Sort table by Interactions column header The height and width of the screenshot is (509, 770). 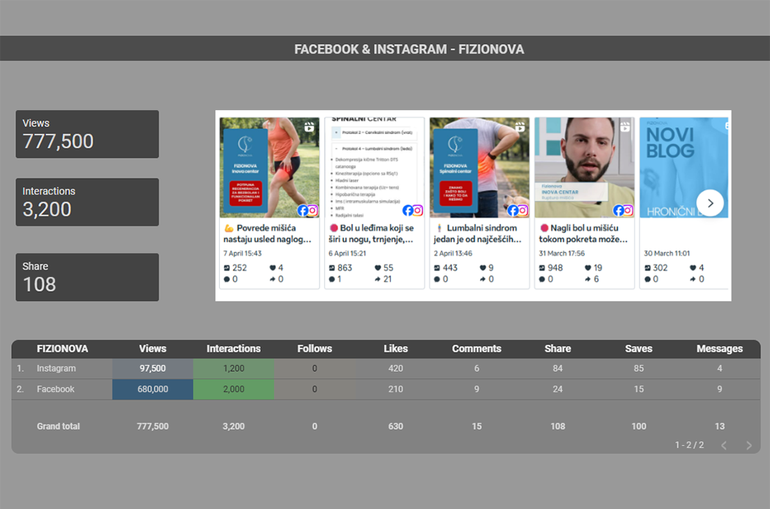[234, 348]
